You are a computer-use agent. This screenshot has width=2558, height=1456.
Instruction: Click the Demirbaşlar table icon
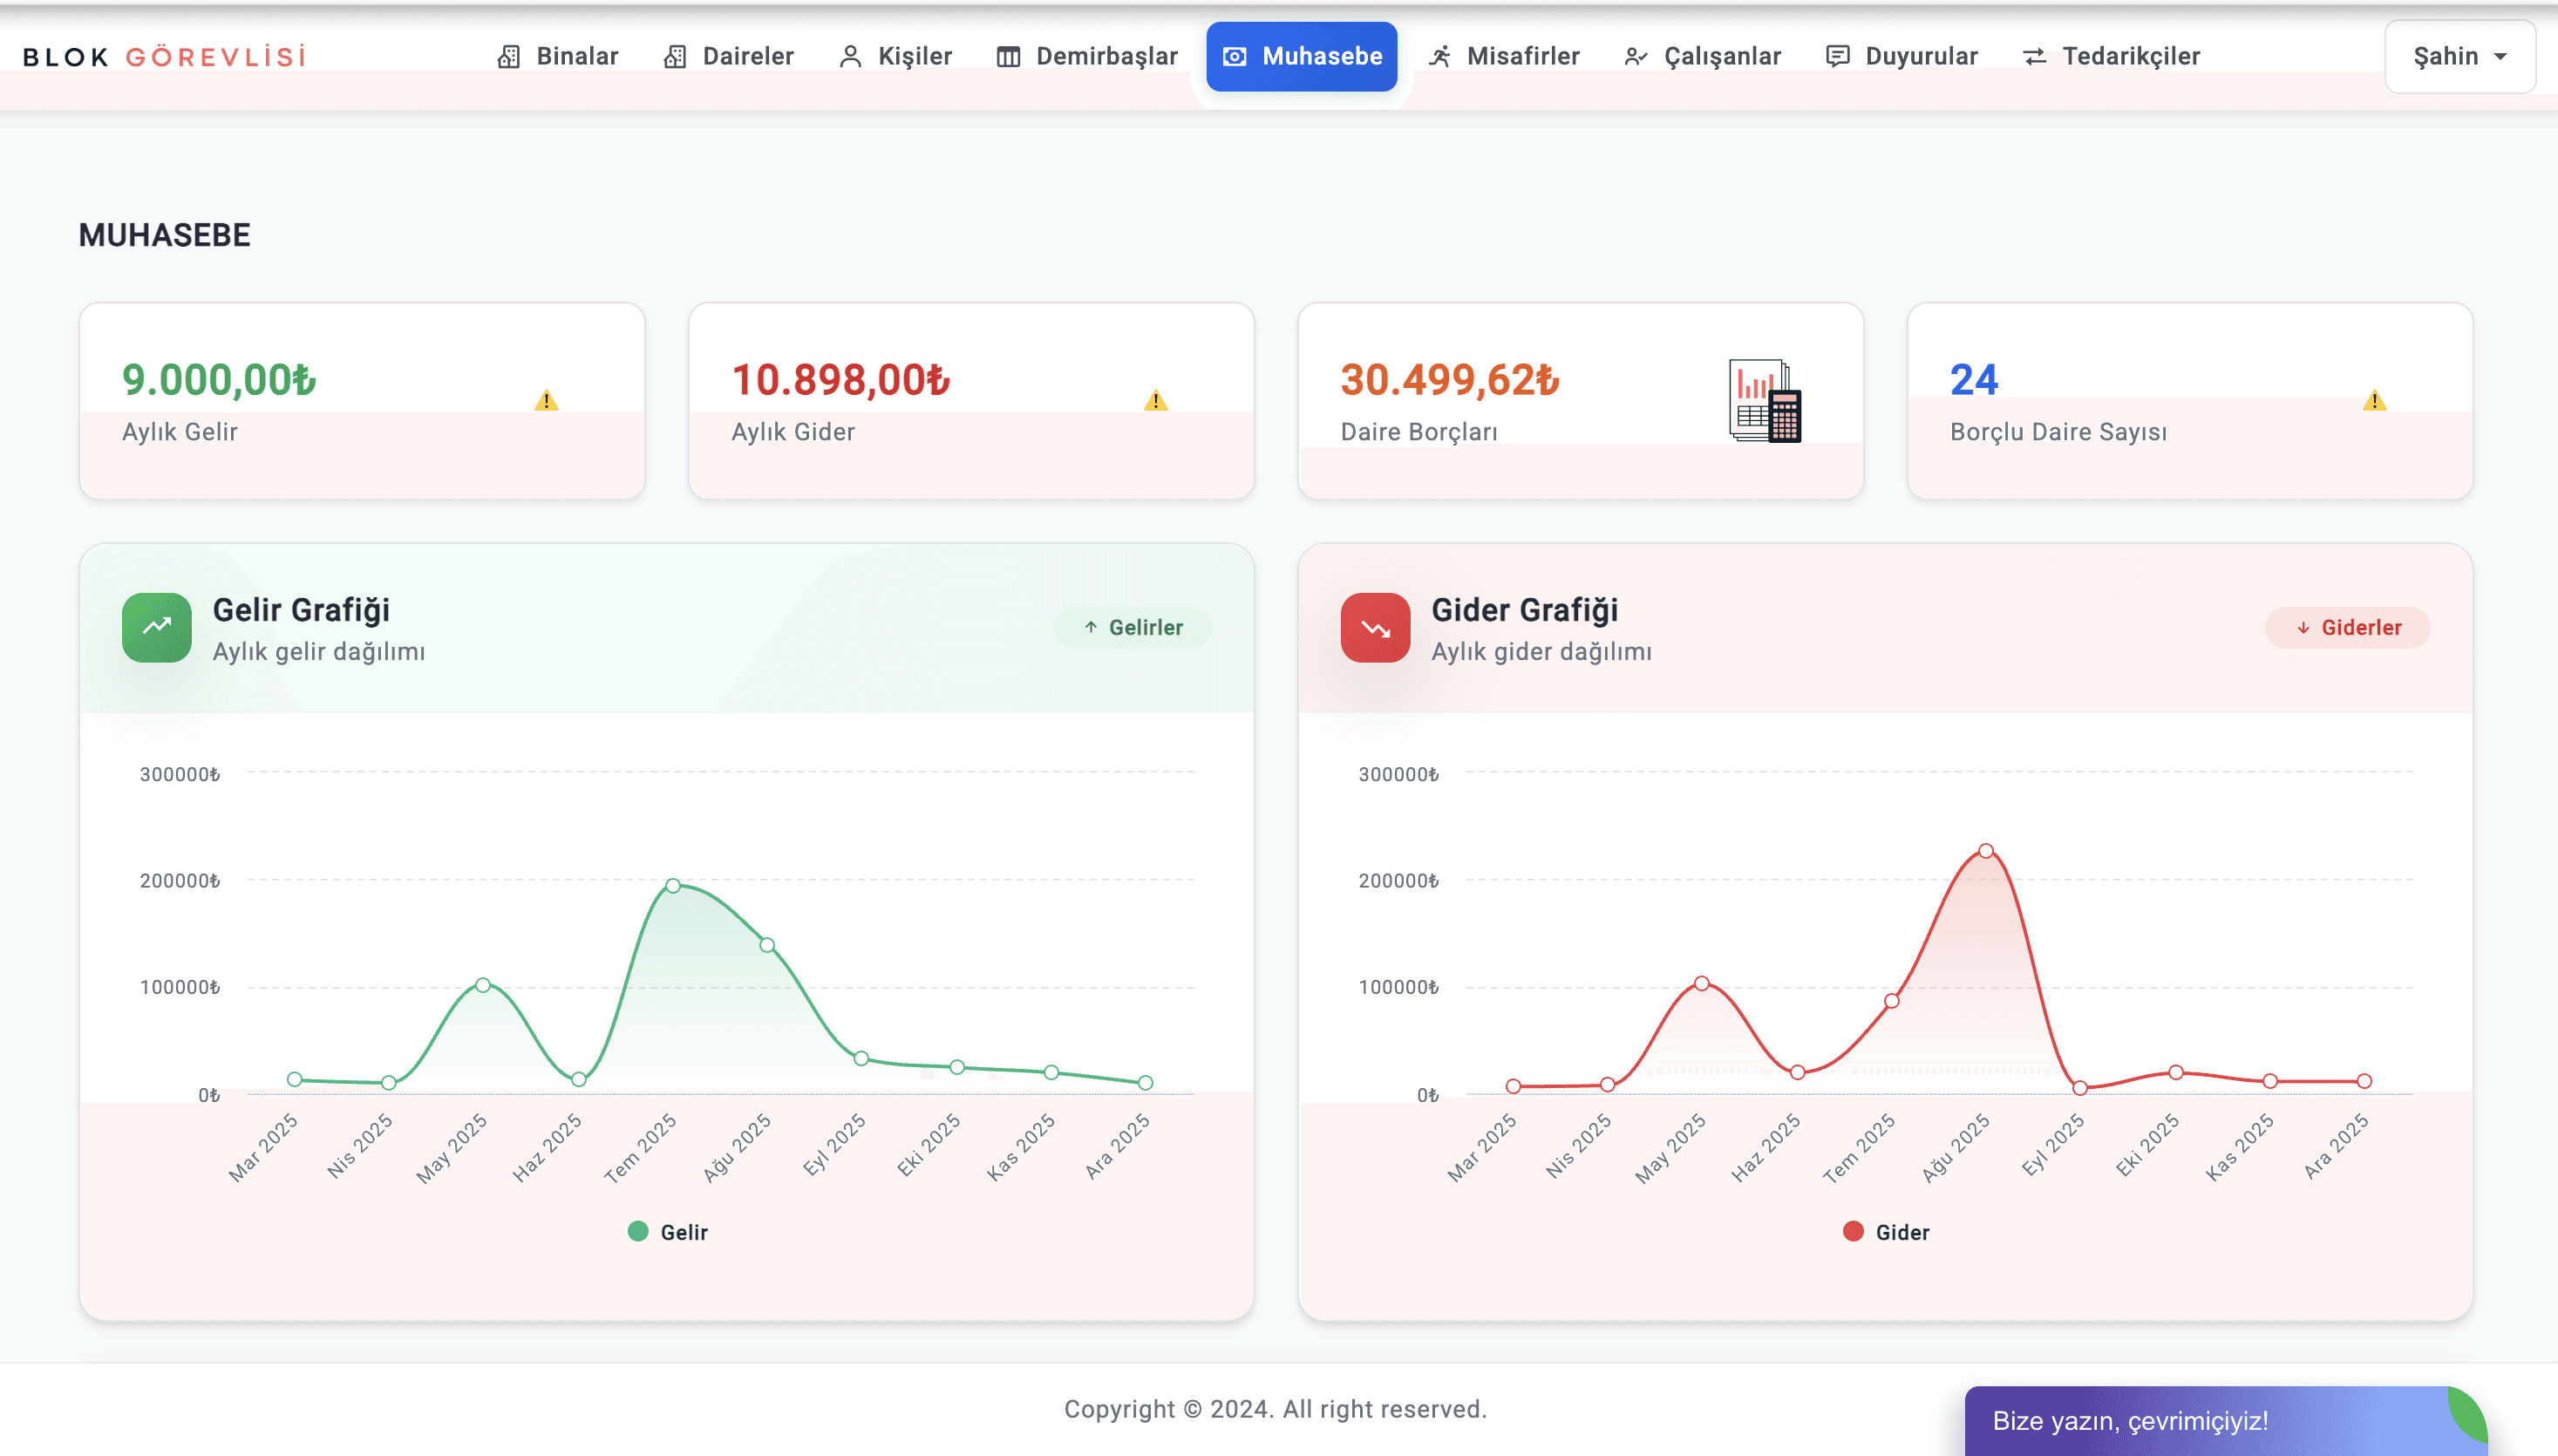point(1008,57)
